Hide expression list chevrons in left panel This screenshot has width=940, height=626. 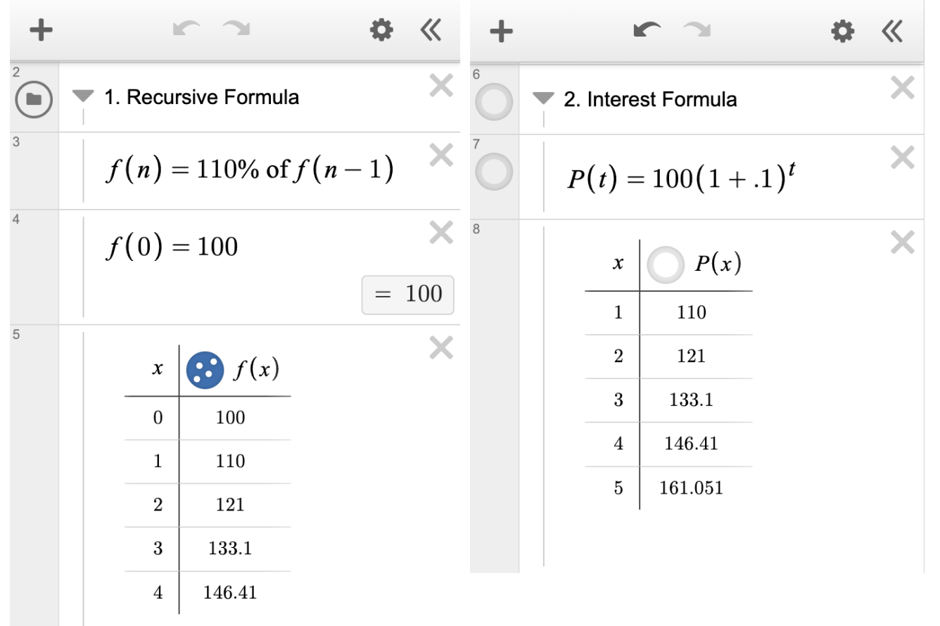coord(429,31)
